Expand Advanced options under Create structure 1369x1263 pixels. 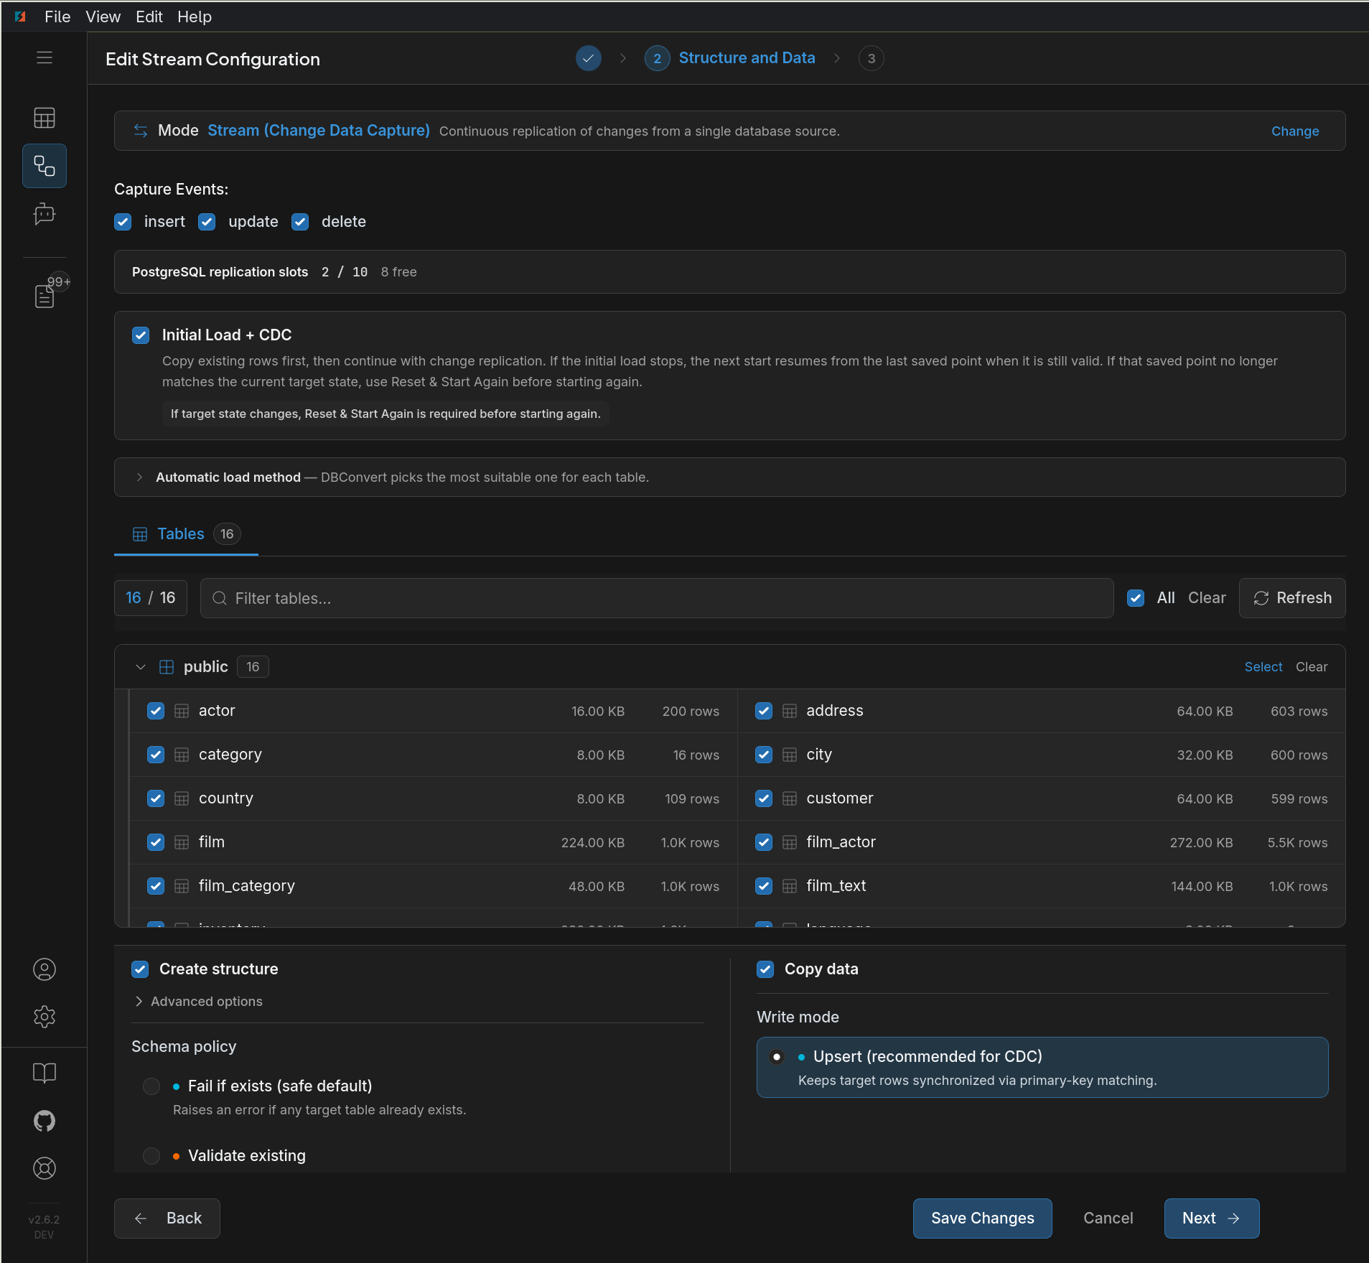198,1002
